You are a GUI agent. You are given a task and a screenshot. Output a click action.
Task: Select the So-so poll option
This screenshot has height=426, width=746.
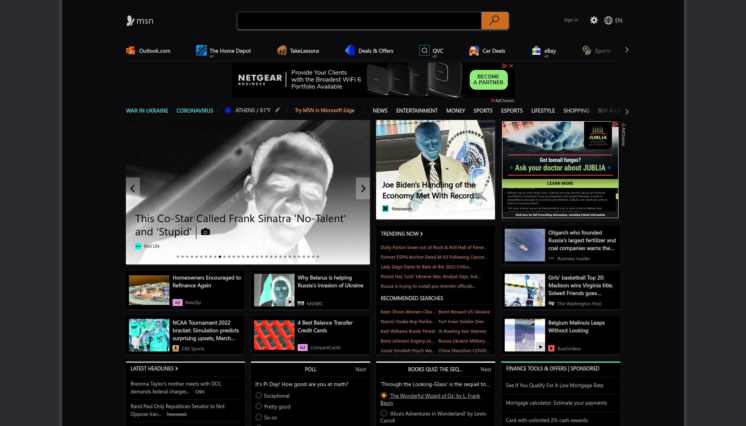tap(259, 417)
